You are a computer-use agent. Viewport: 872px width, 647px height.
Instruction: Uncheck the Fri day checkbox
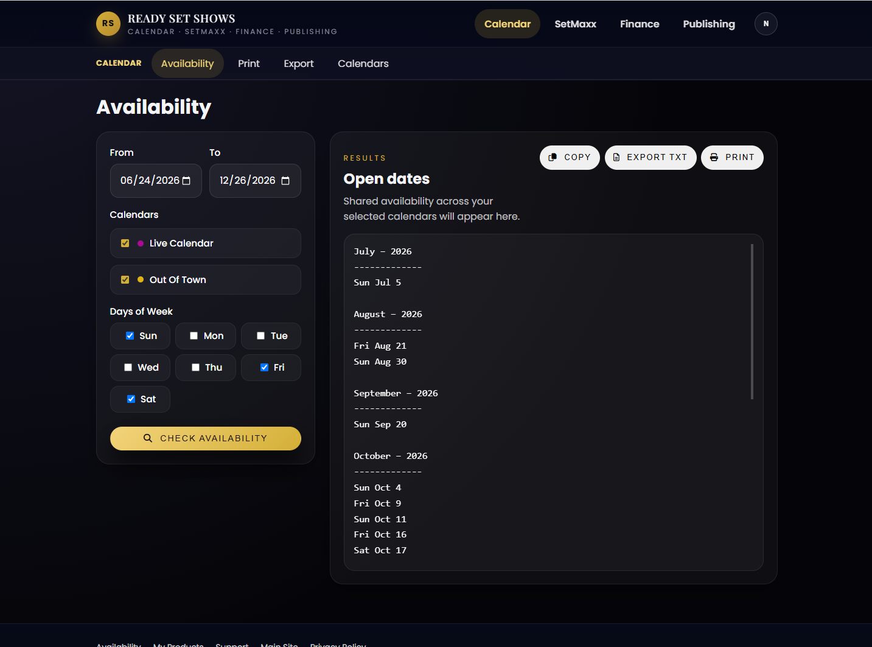click(264, 368)
